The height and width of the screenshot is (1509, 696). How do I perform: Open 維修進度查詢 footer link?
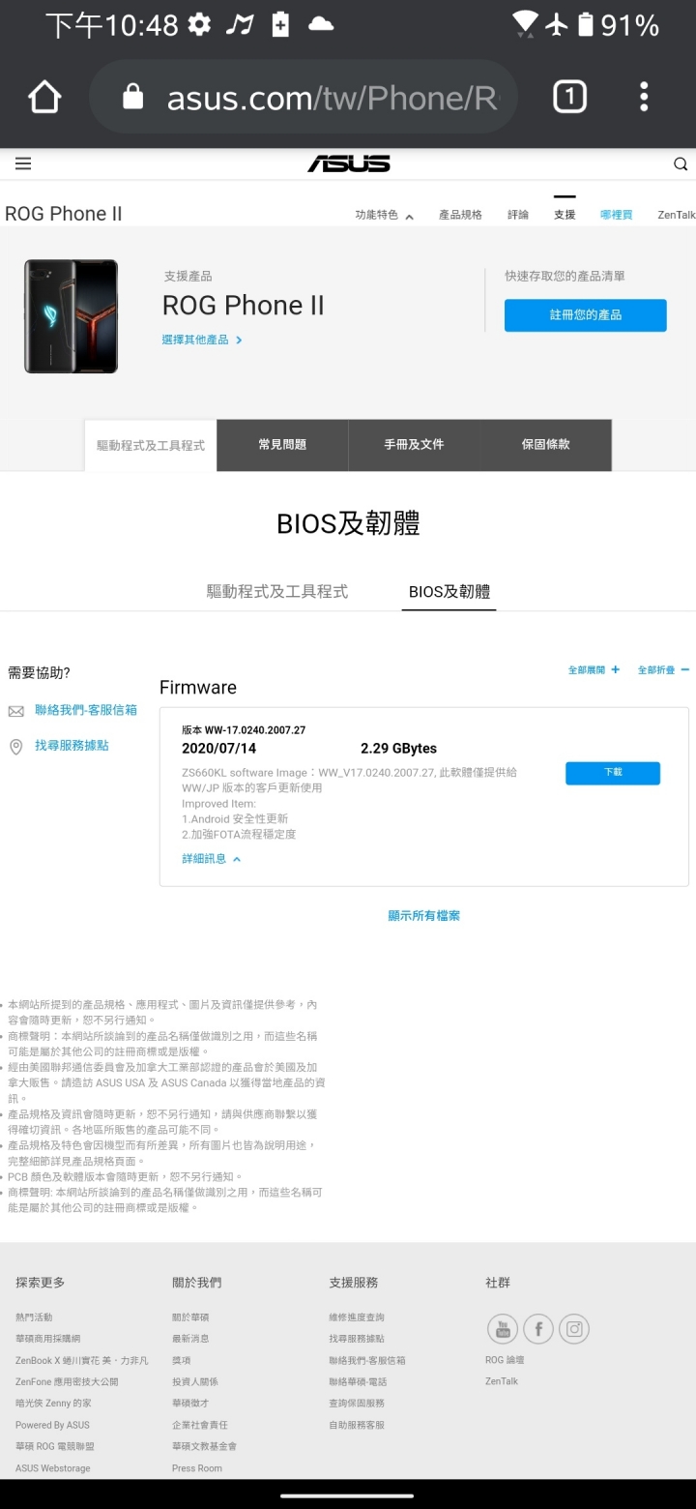coord(357,1317)
